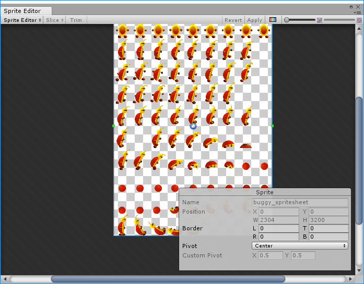Click the blue pivot circle handle on the sprite
The image size is (364, 284).
point(193,126)
